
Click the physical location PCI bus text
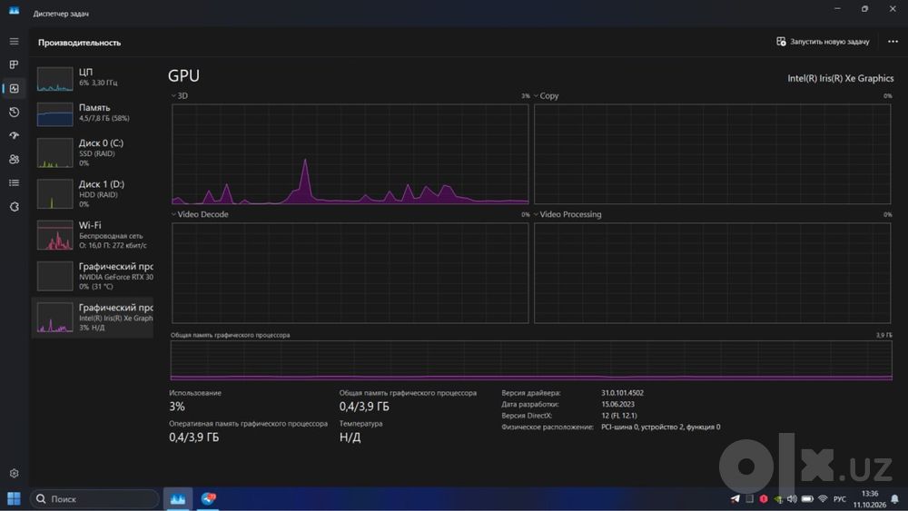coord(661,427)
